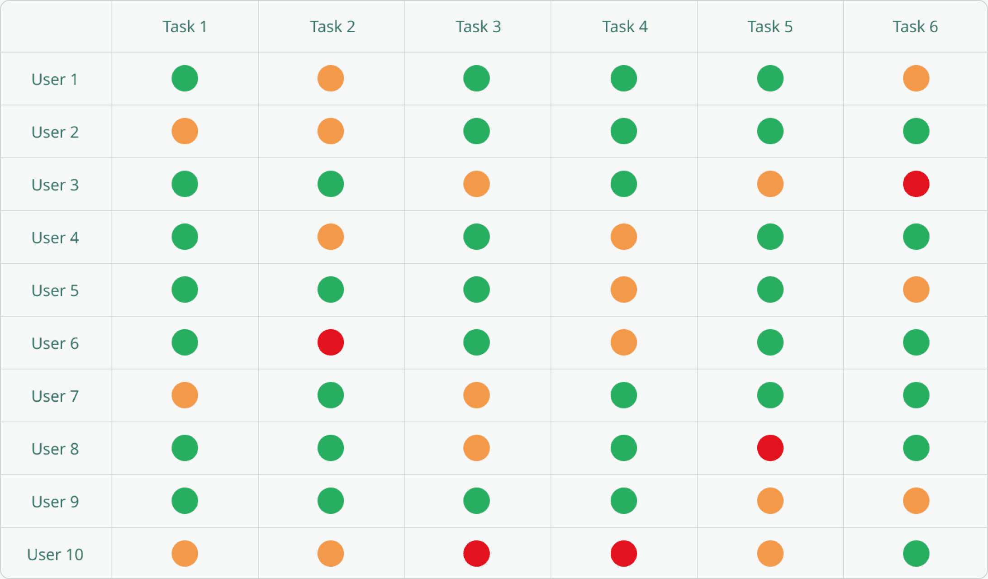Click the orange dot for User 4, Task 2
Screen dimensions: 988x579
point(331,237)
